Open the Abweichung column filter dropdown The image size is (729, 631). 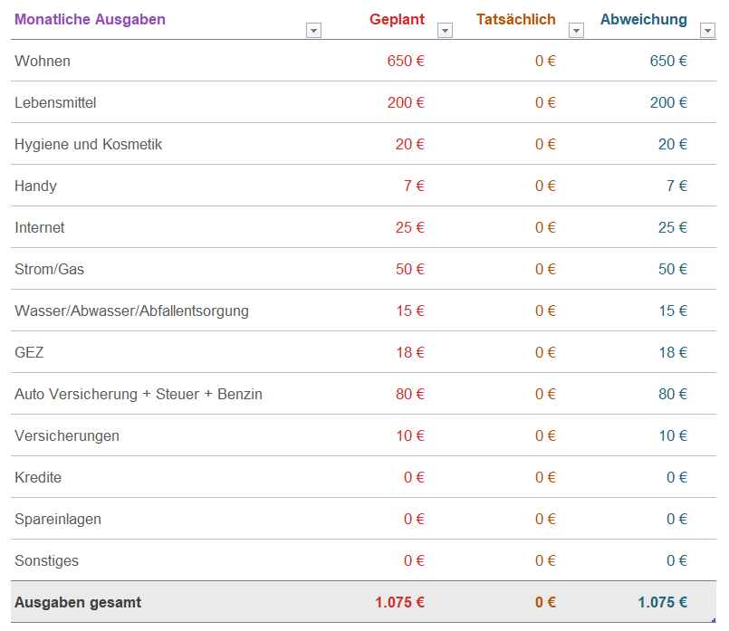(x=707, y=31)
